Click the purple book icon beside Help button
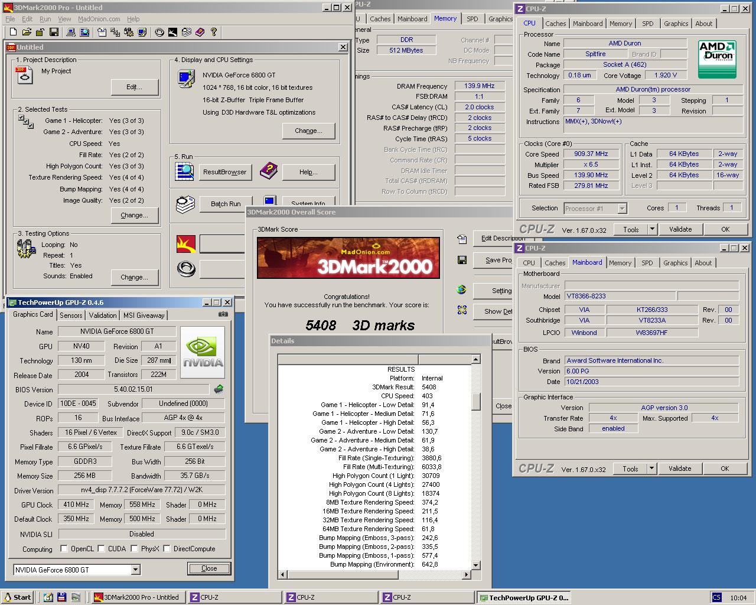756x605 pixels. (268, 171)
